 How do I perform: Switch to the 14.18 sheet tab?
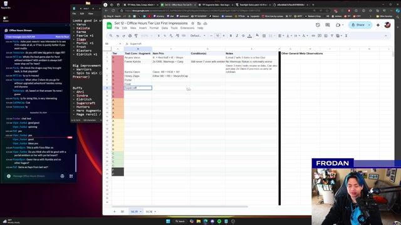pos(149,211)
